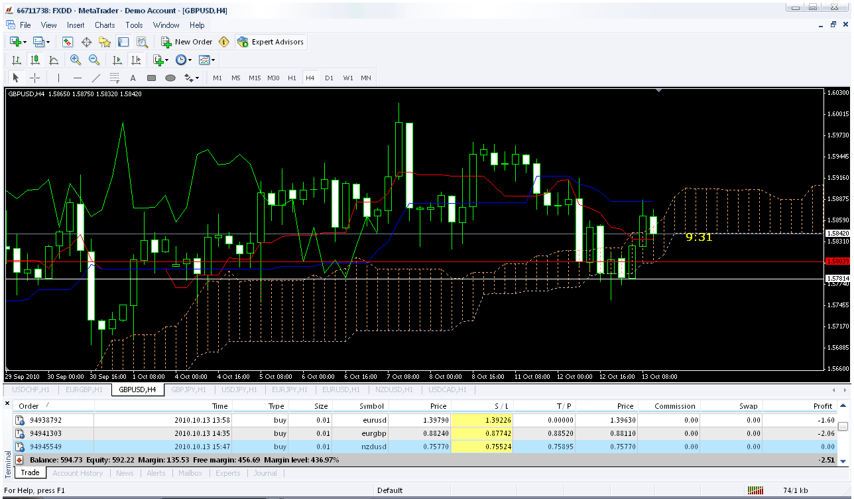Select the horizontal line drawing tool
This screenshot has height=499, width=854.
click(x=77, y=78)
